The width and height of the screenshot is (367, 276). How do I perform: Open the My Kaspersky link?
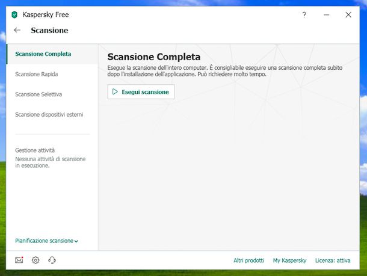pos(289,260)
